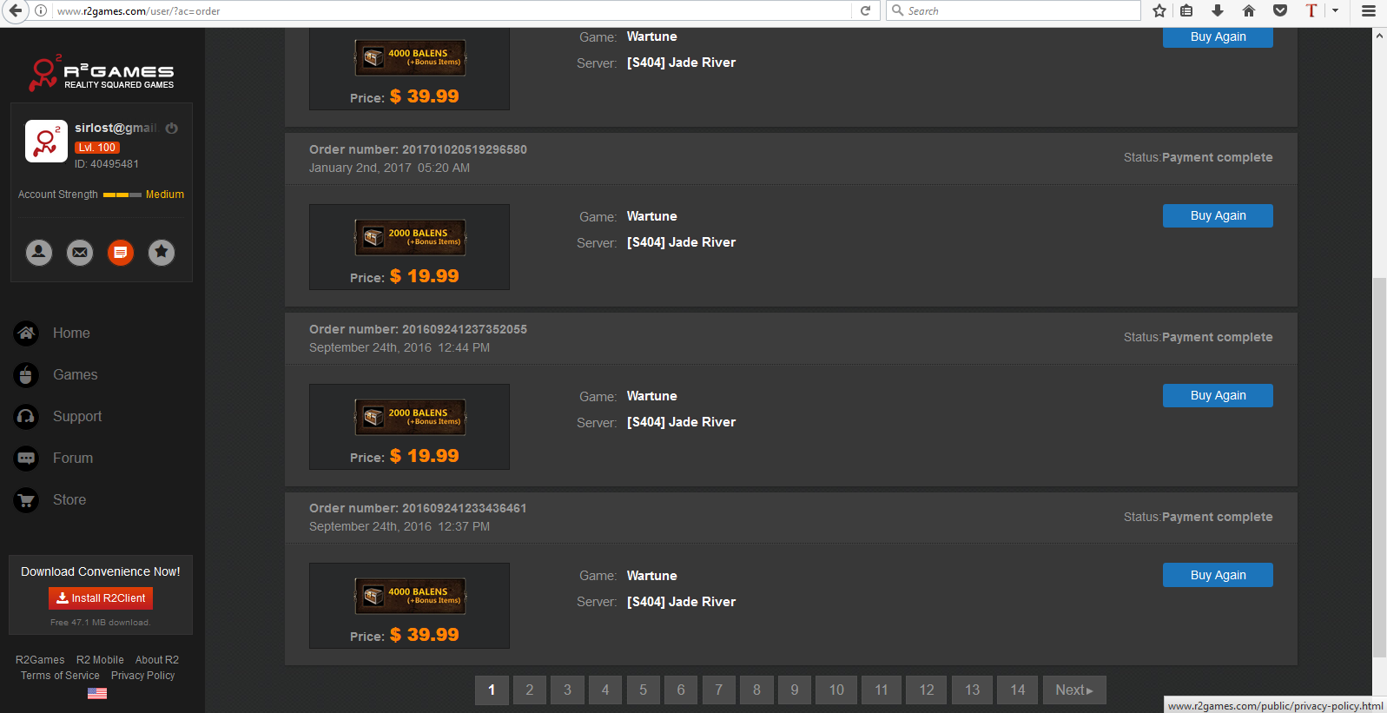Go to Support in the sidebar
The height and width of the screenshot is (713, 1387).
77,417
